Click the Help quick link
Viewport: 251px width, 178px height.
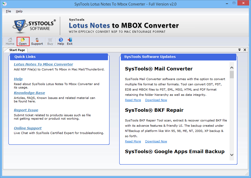tap(18, 79)
